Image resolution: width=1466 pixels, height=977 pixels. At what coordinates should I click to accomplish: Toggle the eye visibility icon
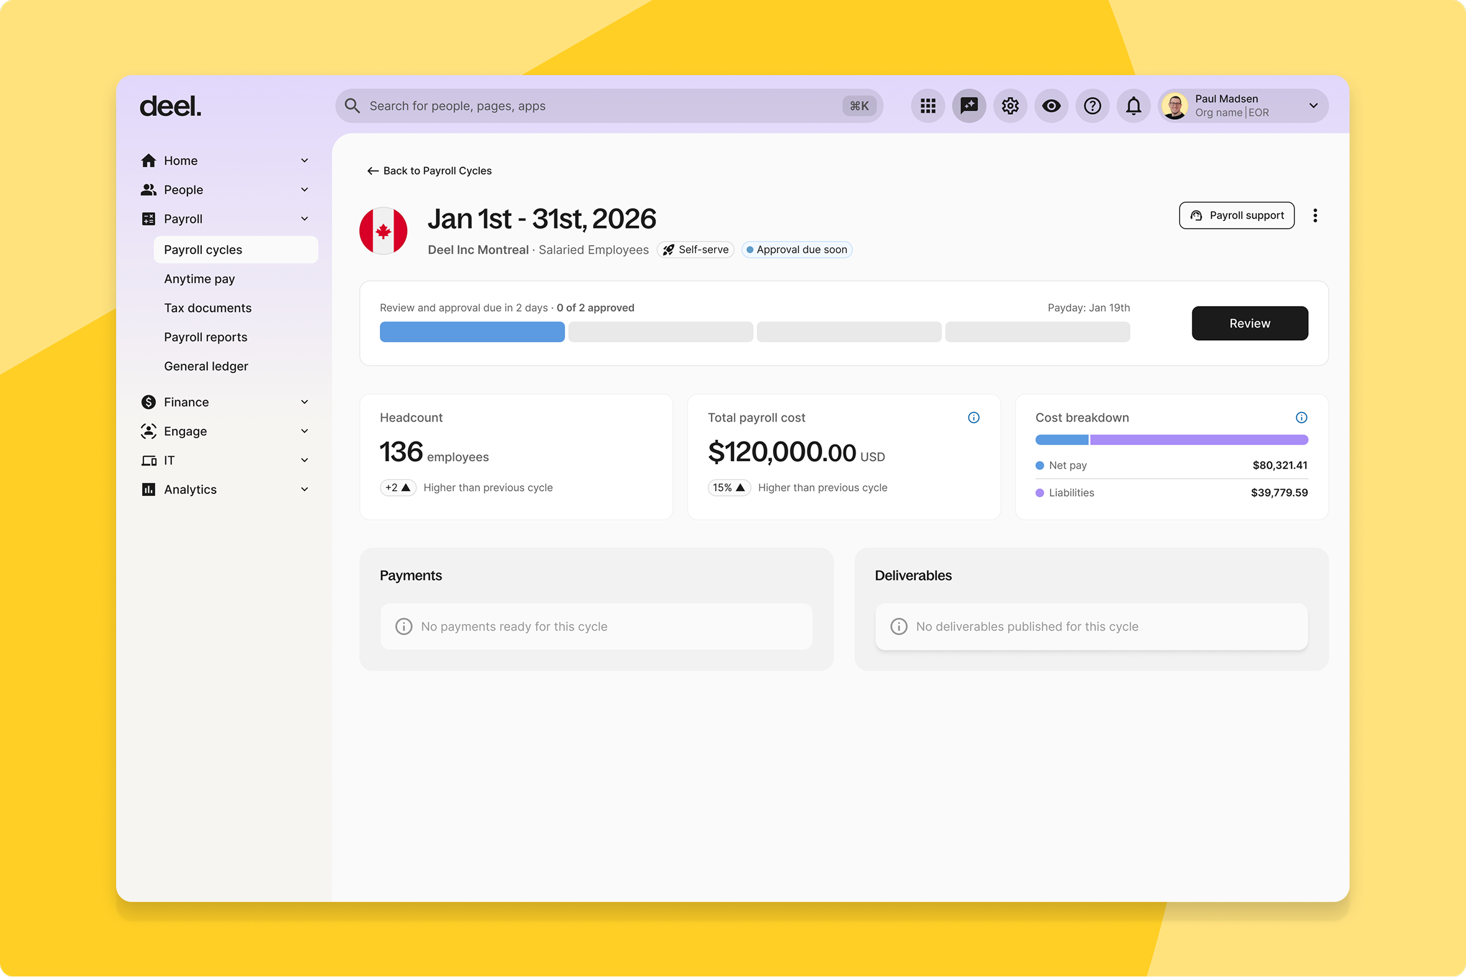(x=1051, y=106)
